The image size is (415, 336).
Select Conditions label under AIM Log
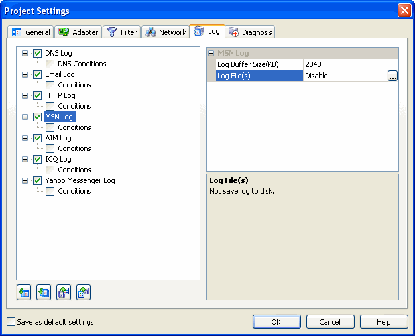74,148
